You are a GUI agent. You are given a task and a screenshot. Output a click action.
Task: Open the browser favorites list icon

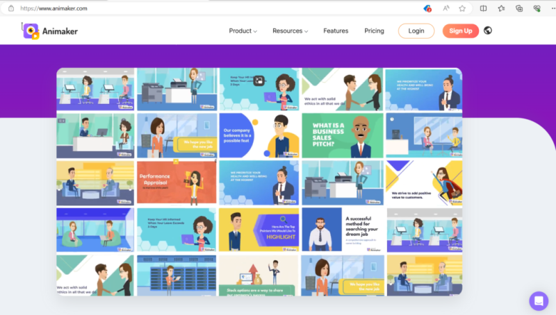coord(501,8)
